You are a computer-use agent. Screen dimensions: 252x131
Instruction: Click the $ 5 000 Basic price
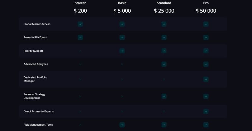tap(122, 11)
